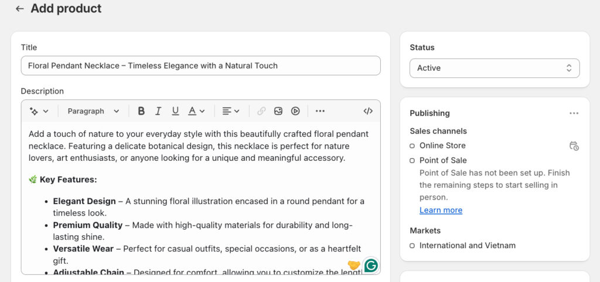Viewport: 600px width, 282px height.
Task: Click the Learn more link
Action: [x=441, y=210]
